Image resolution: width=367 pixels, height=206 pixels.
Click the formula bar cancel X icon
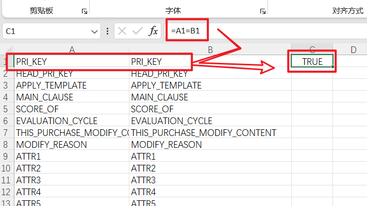[122, 31]
